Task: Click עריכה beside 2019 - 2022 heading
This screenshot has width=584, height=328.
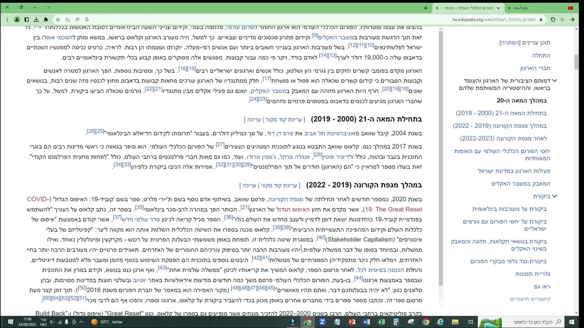Action: (x=250, y=185)
